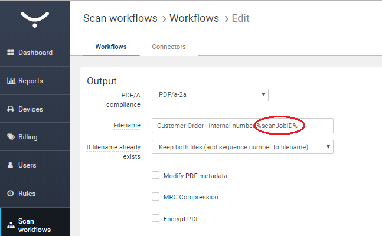
Task: Navigate to Billing in sidebar
Action: tap(27, 137)
